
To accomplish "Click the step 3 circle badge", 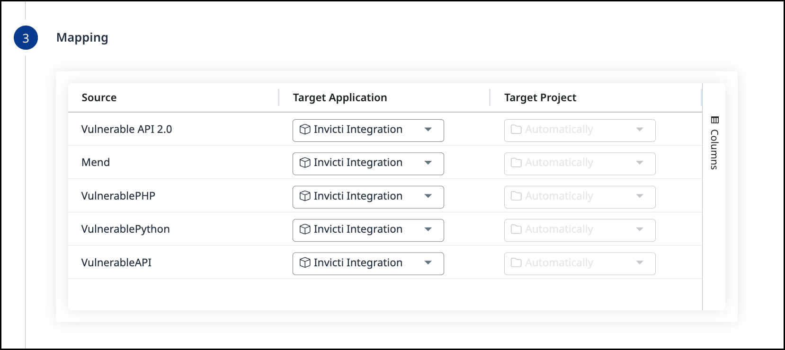I will 26,38.
